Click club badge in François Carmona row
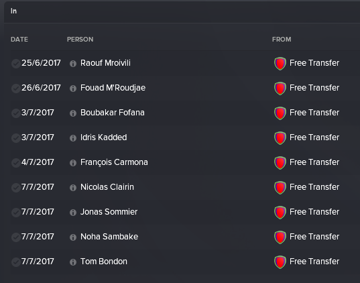360x283 pixels. (280, 163)
